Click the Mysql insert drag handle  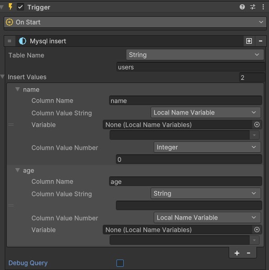tap(9, 41)
